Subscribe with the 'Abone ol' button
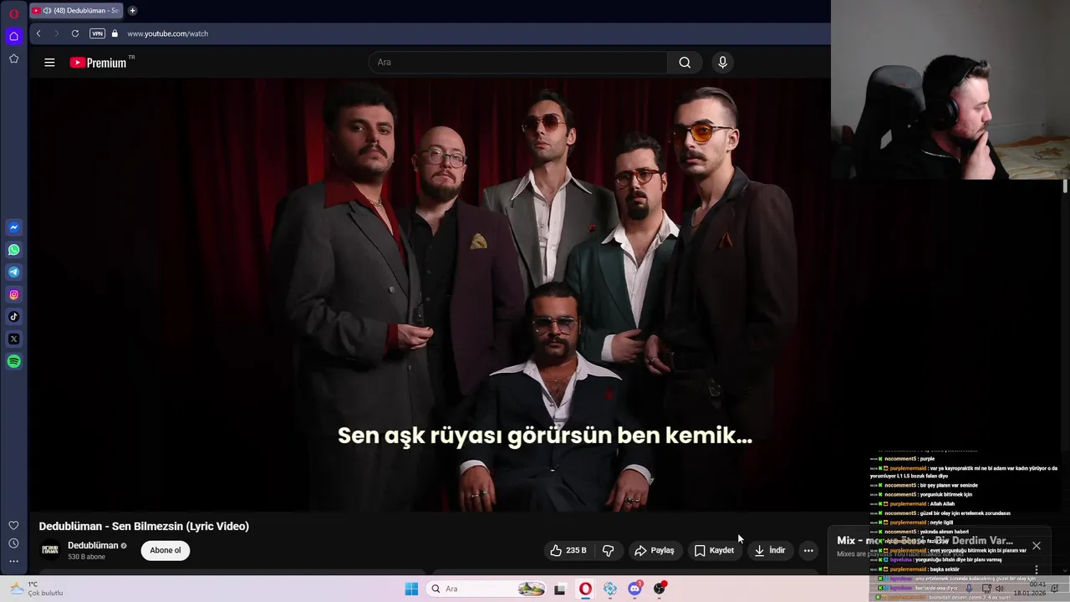 pyautogui.click(x=166, y=550)
